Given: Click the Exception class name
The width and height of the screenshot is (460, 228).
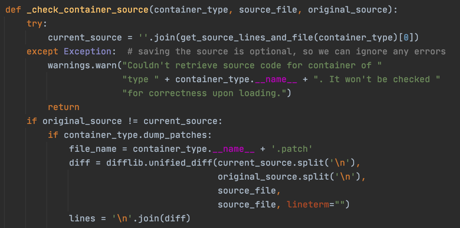Looking at the screenshot, I should (87, 51).
